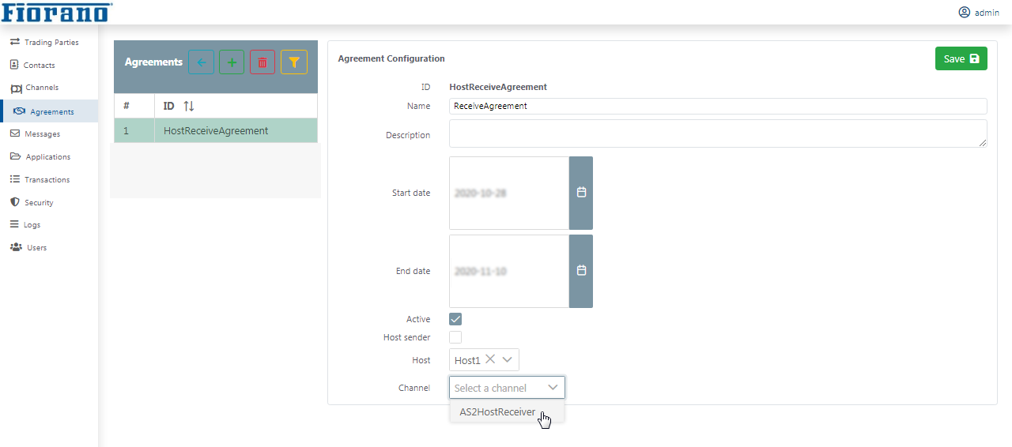Go to Security section
Image resolution: width=1012 pixels, height=447 pixels.
click(49, 202)
